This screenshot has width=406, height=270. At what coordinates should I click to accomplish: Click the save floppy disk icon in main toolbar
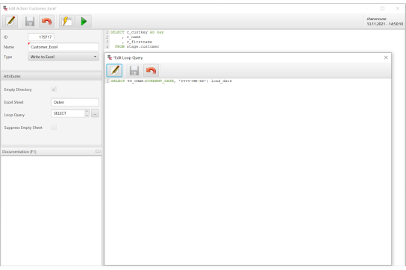[x=30, y=21]
